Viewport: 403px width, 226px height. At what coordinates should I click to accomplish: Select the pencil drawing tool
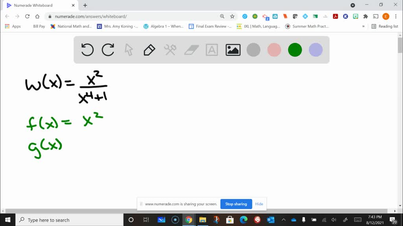[x=149, y=50]
